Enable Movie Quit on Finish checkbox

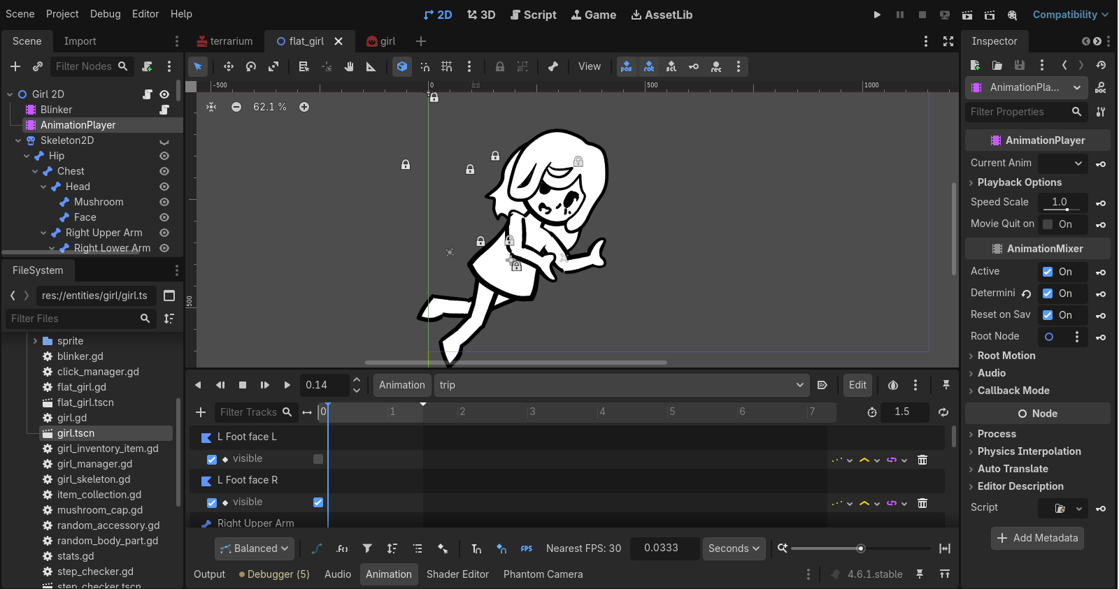(1048, 224)
